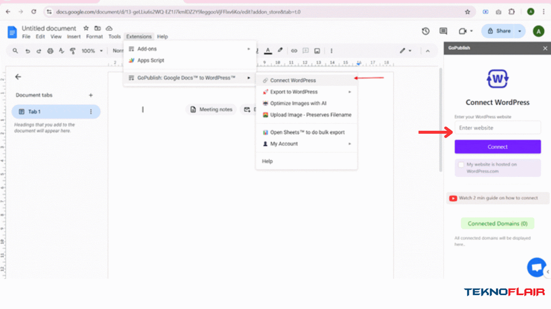Star the Untitled document
551x309 pixels.
tap(86, 28)
